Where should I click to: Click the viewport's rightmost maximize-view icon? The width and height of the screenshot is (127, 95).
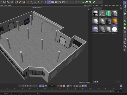[91, 5]
